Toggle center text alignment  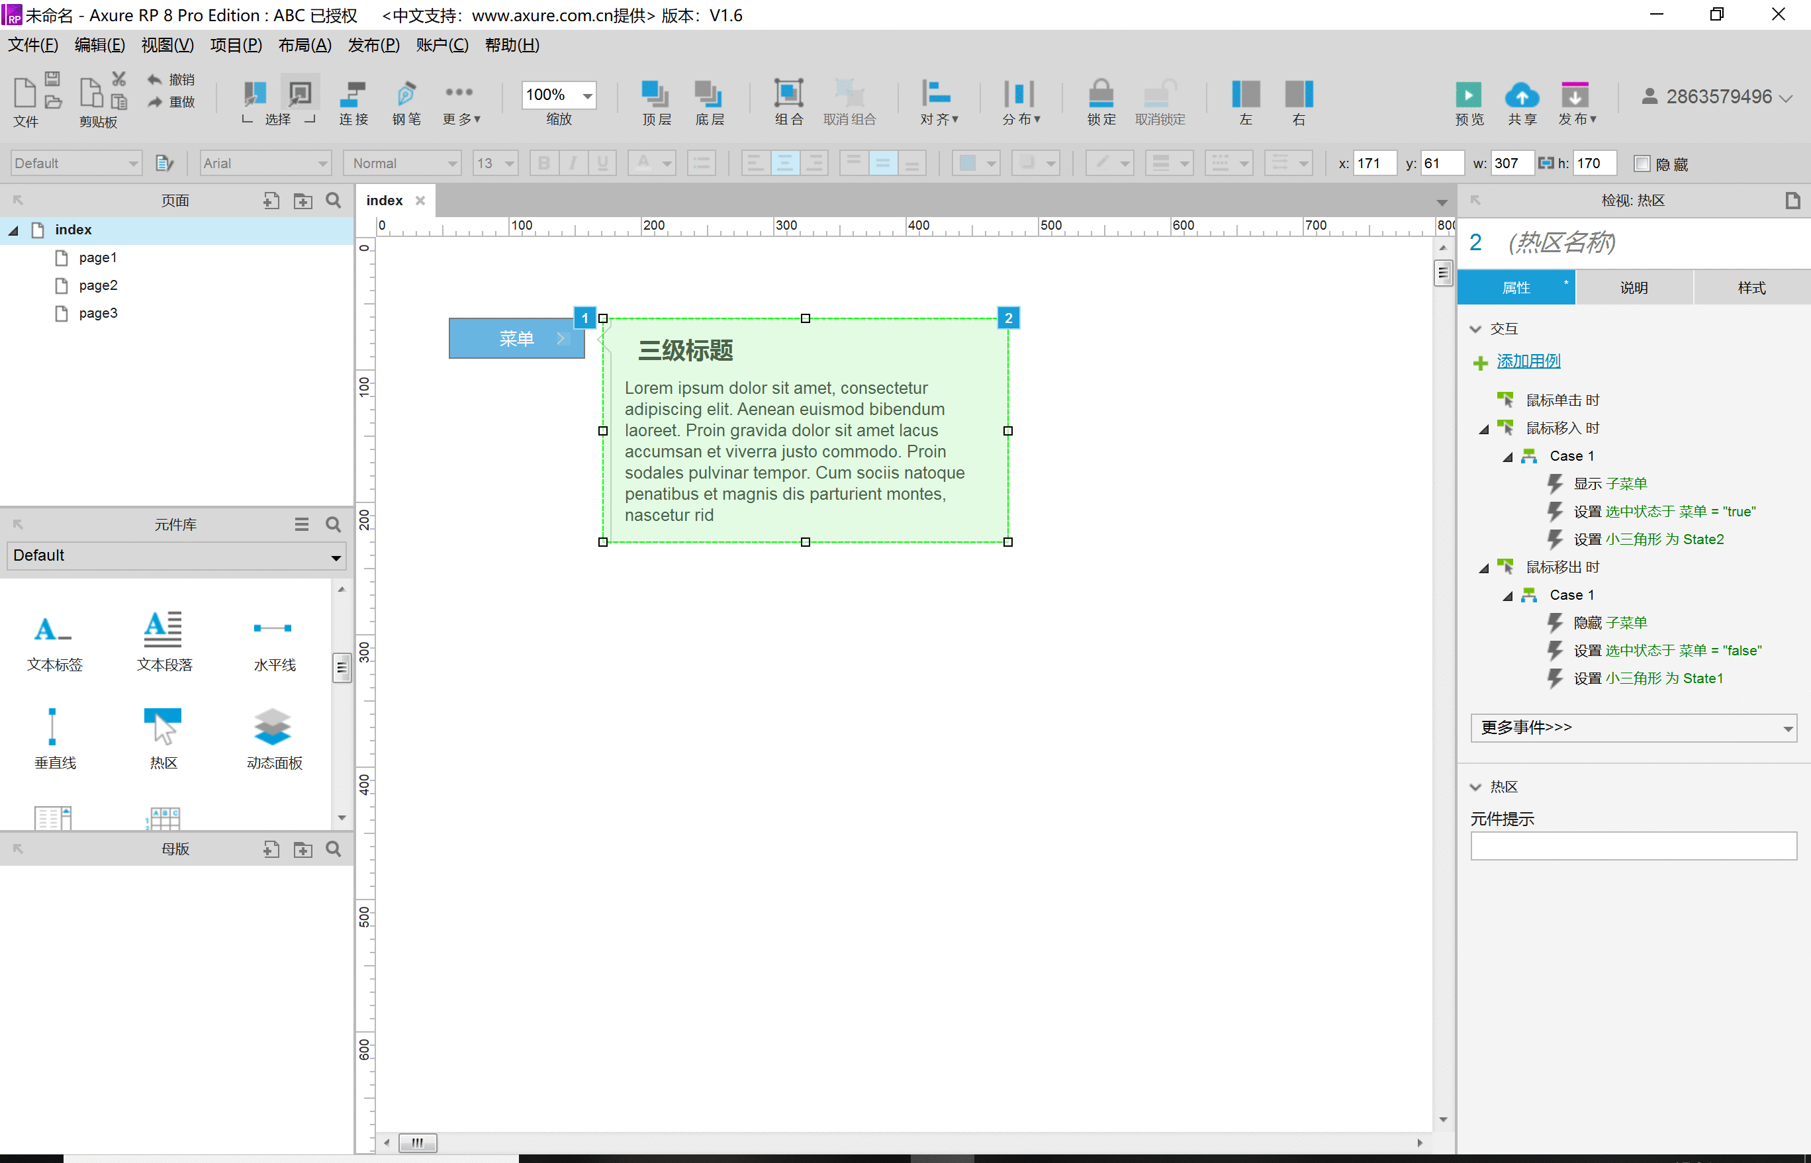(784, 163)
